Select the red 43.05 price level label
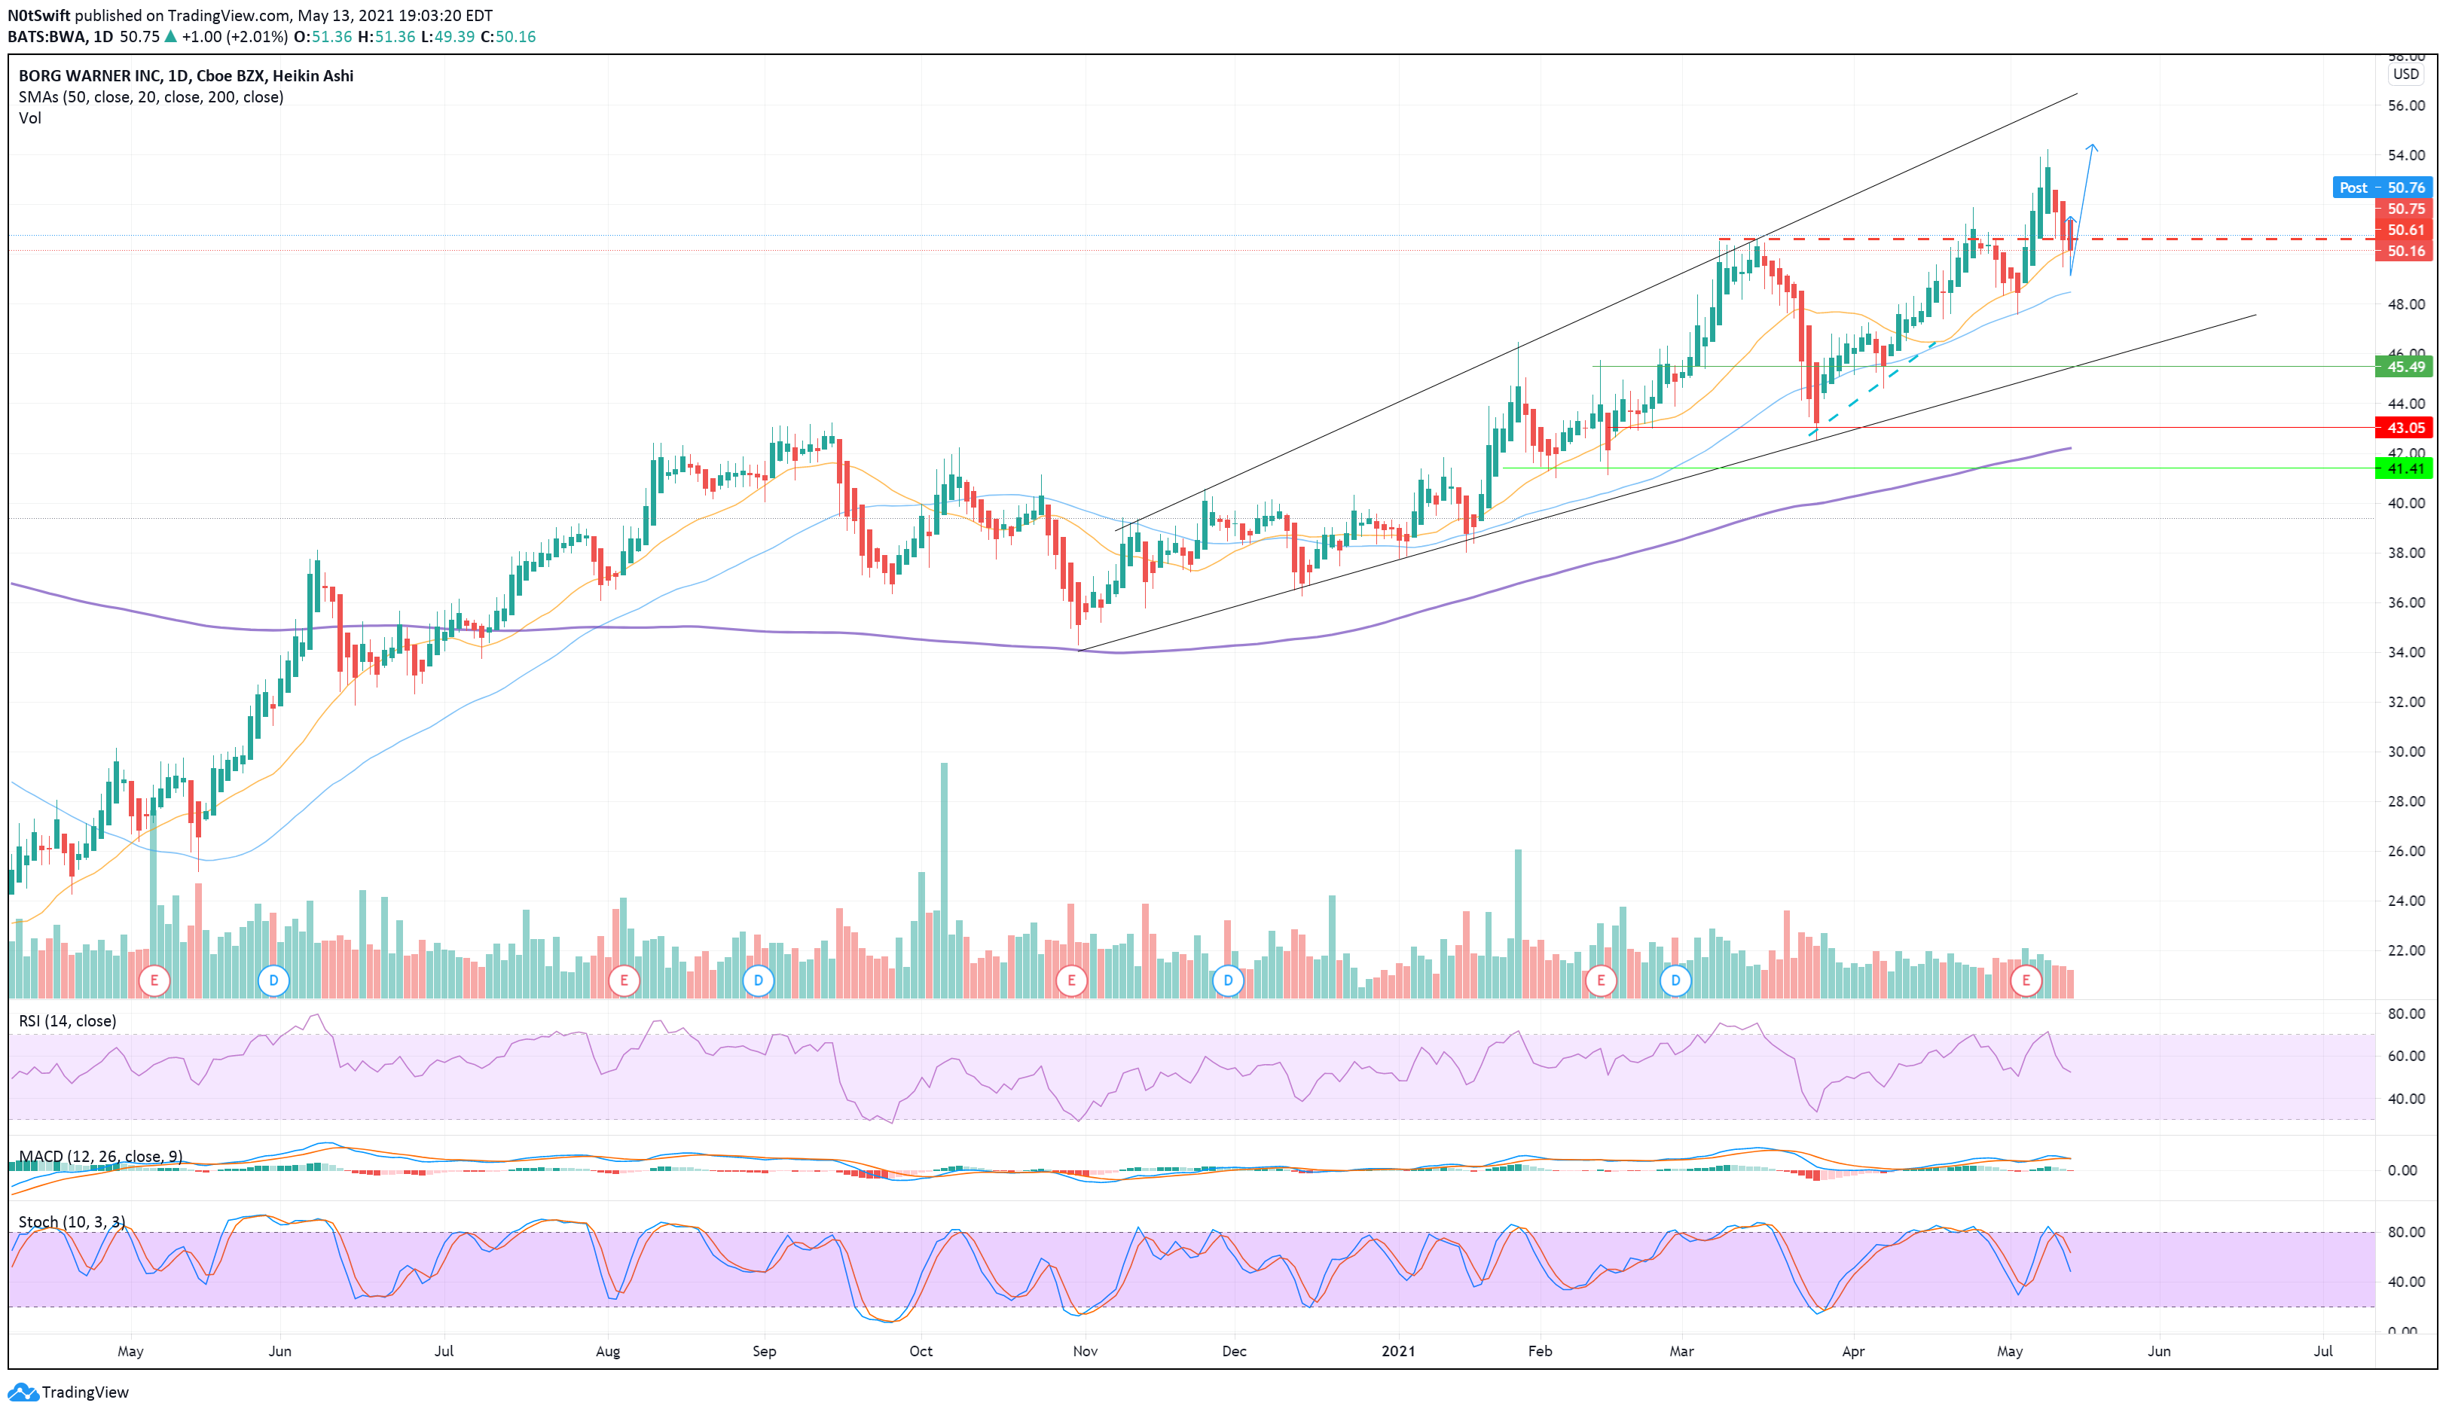 (2403, 428)
